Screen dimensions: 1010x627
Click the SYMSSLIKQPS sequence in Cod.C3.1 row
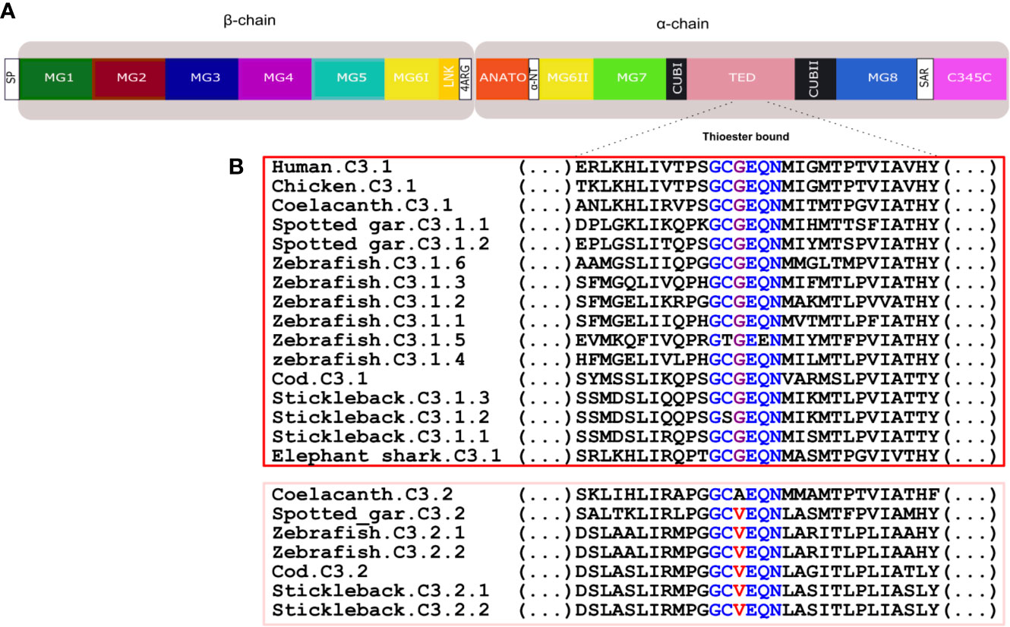[x=642, y=379]
